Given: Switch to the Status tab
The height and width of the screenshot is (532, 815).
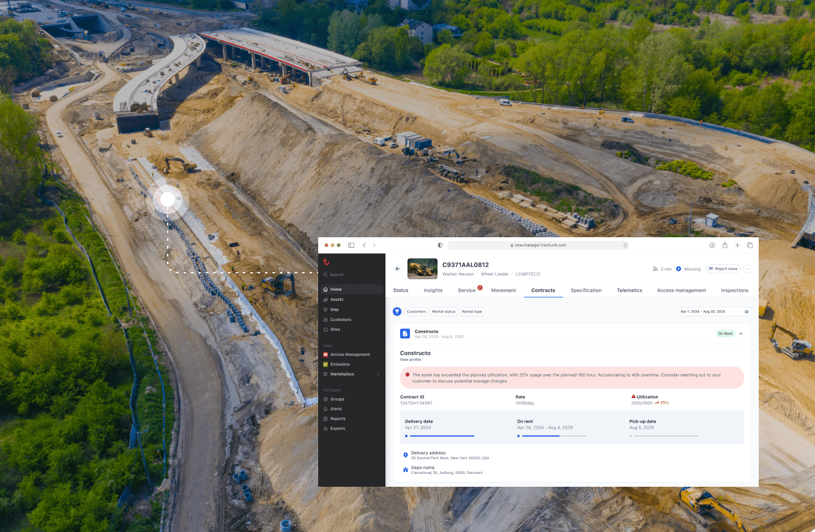Looking at the screenshot, I should pos(401,290).
